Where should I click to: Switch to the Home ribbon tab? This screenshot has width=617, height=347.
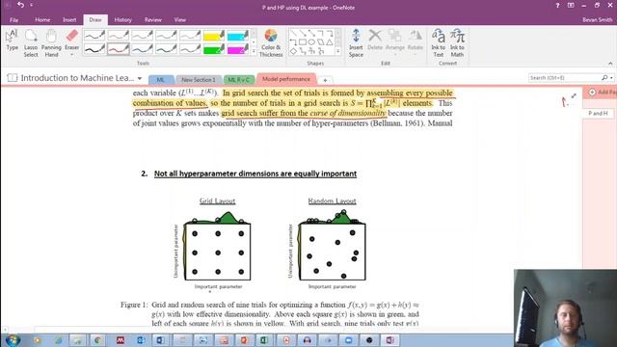[x=42, y=19]
